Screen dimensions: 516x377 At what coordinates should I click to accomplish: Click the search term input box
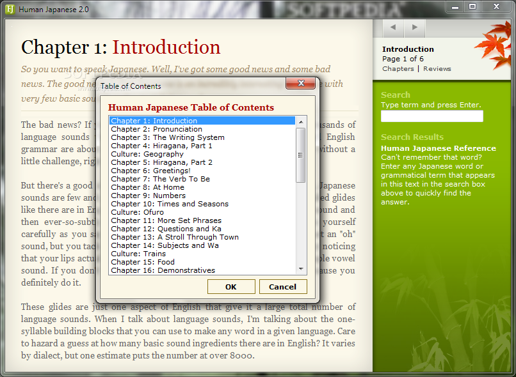pyautogui.click(x=431, y=116)
